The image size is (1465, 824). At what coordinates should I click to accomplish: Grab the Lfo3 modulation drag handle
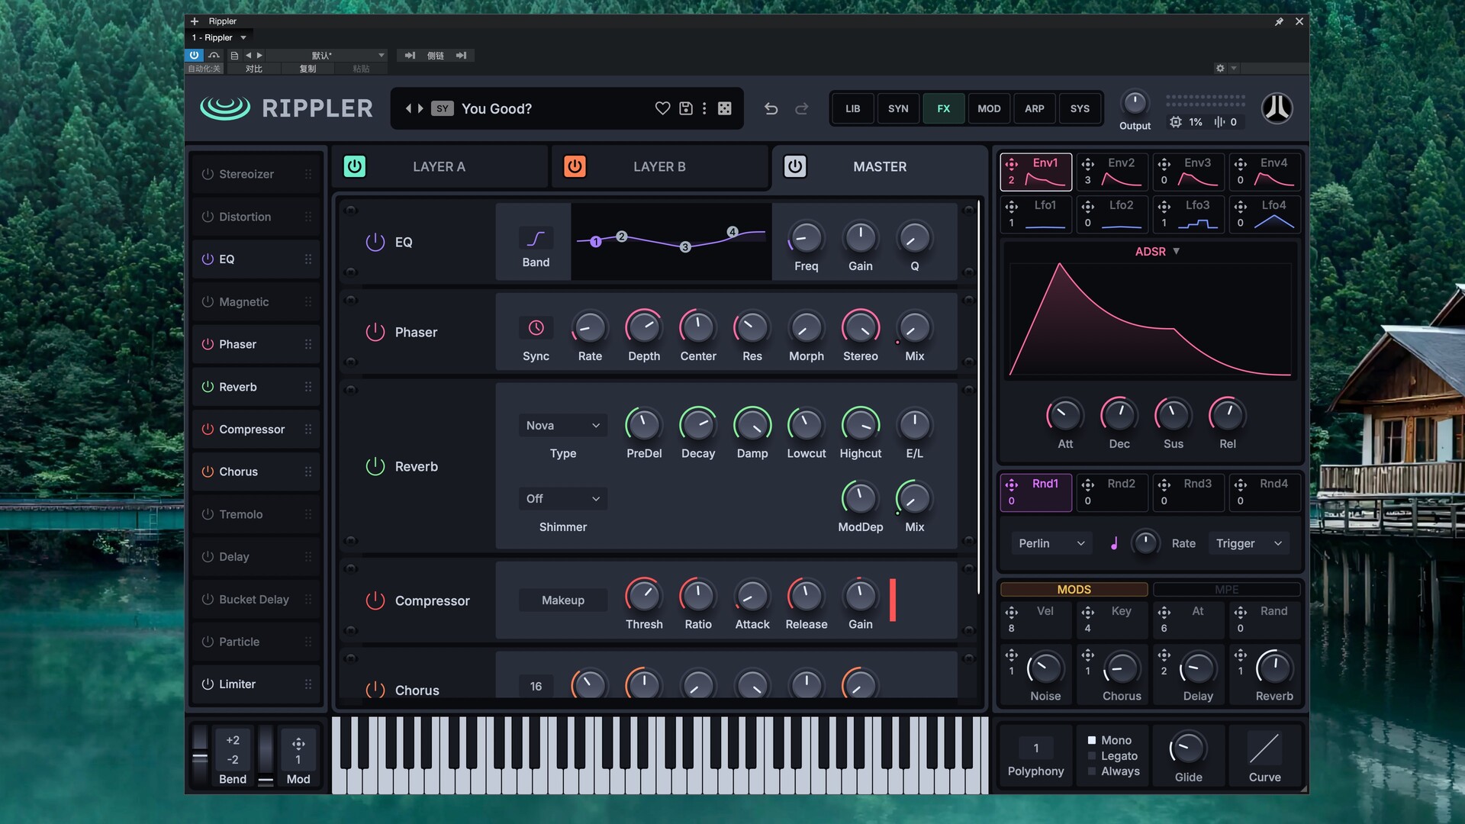1164,206
